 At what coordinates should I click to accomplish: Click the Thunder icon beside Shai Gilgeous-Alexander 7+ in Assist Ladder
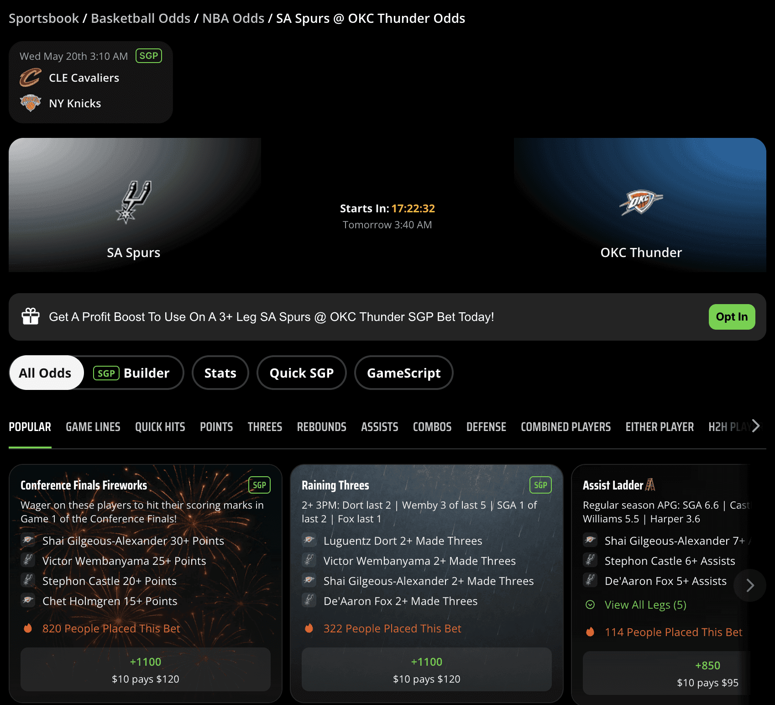(590, 541)
